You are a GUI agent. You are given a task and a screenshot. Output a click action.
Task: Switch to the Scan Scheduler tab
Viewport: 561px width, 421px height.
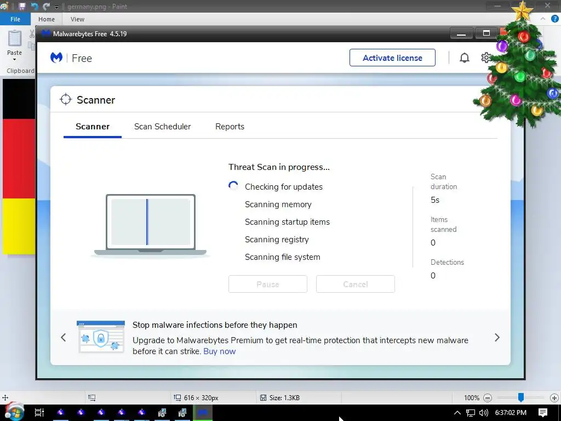(x=162, y=127)
